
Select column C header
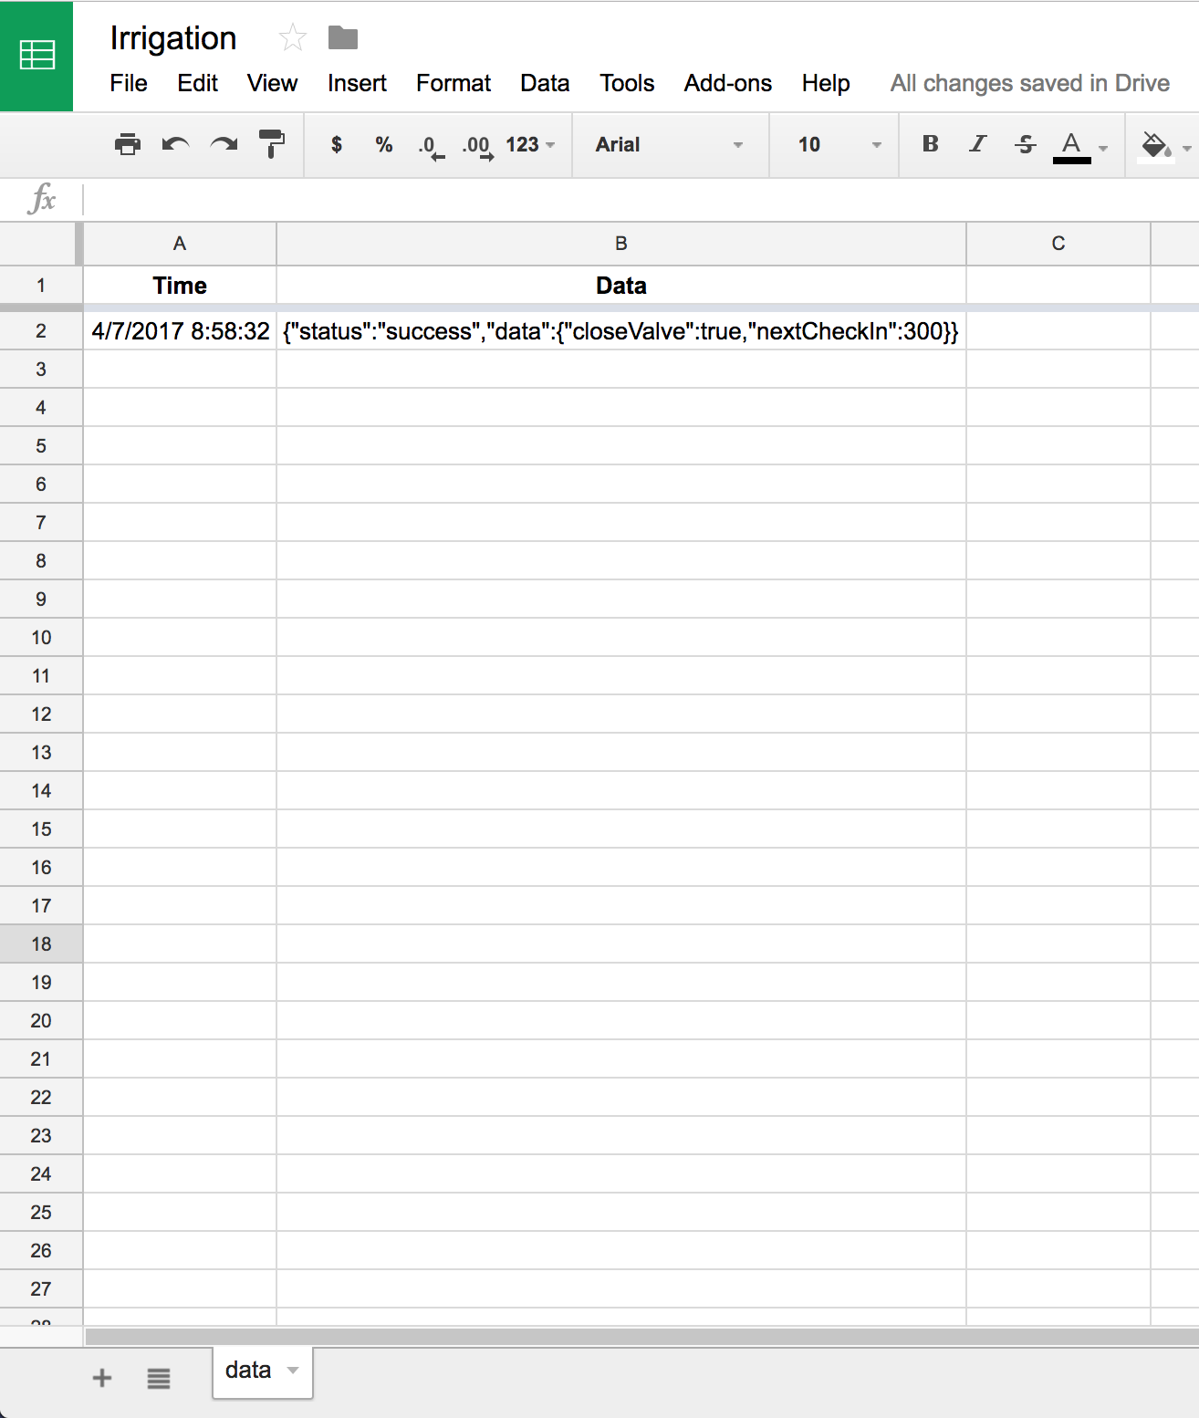pos(1058,244)
